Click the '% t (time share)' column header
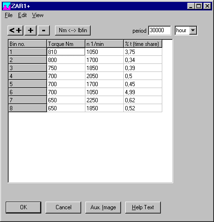Image resolution: width=214 pixels, height=222 pixels. coord(143,44)
